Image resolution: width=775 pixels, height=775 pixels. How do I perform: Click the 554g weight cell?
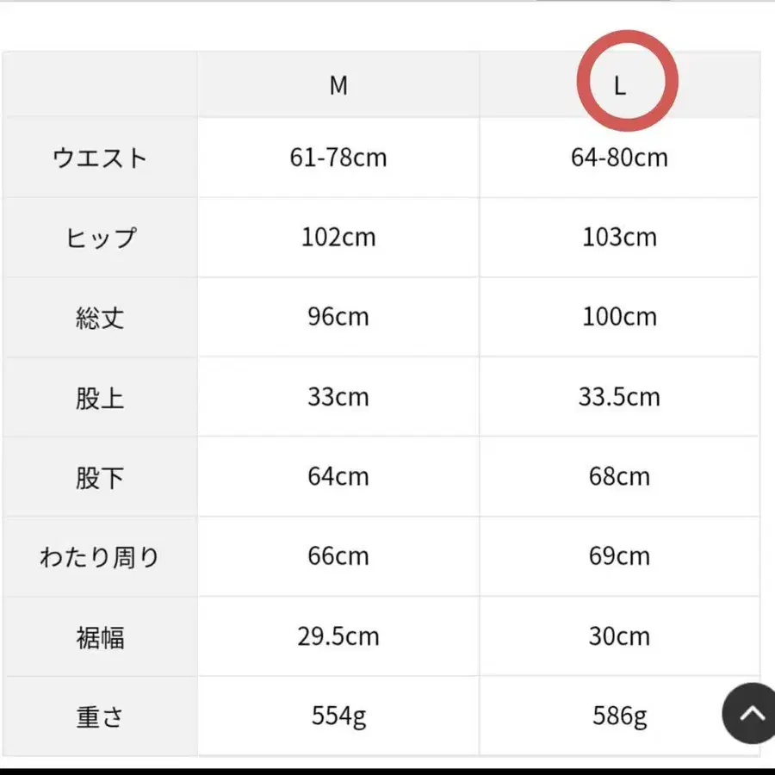coord(338,716)
